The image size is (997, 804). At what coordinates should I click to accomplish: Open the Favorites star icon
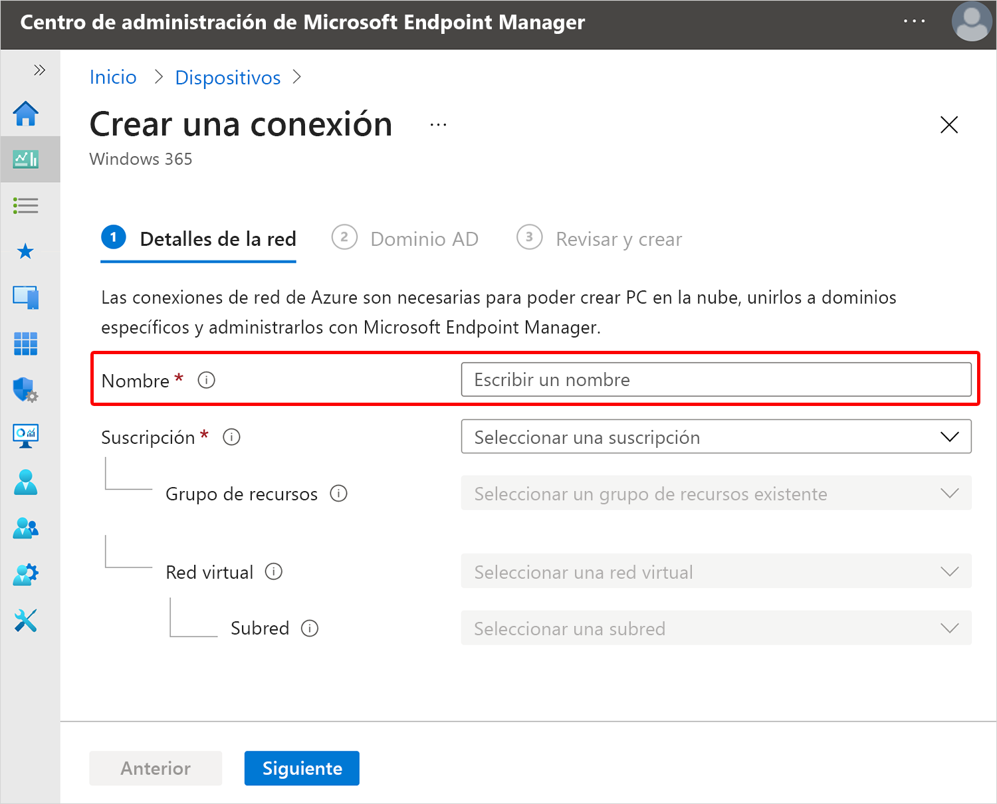coord(26,251)
